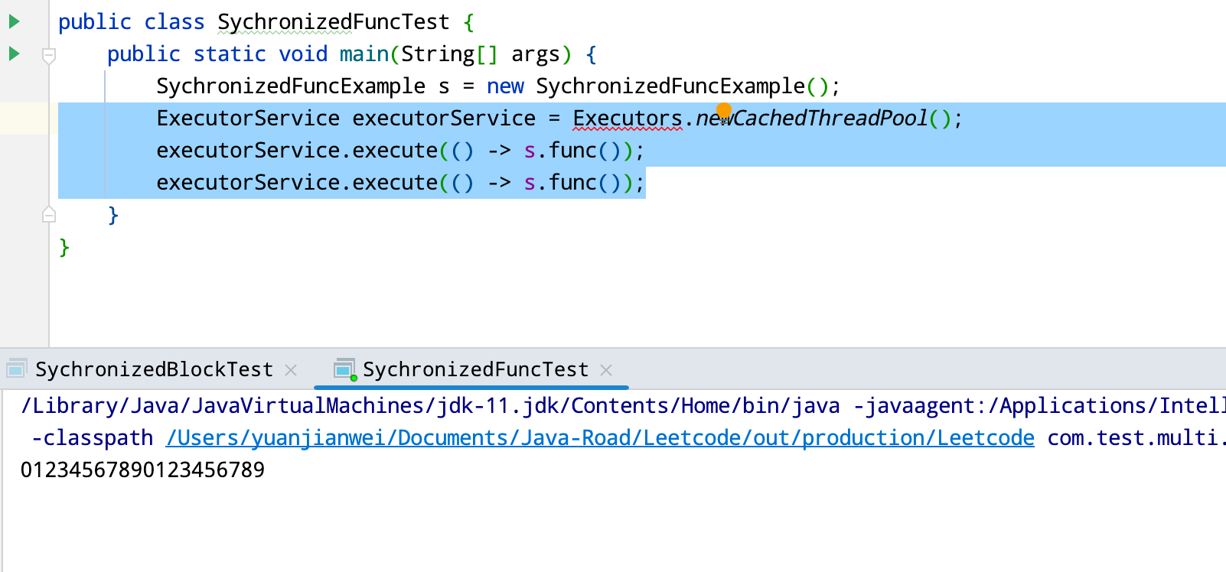Switch to the SychronizedBlockTest run tab

point(154,370)
